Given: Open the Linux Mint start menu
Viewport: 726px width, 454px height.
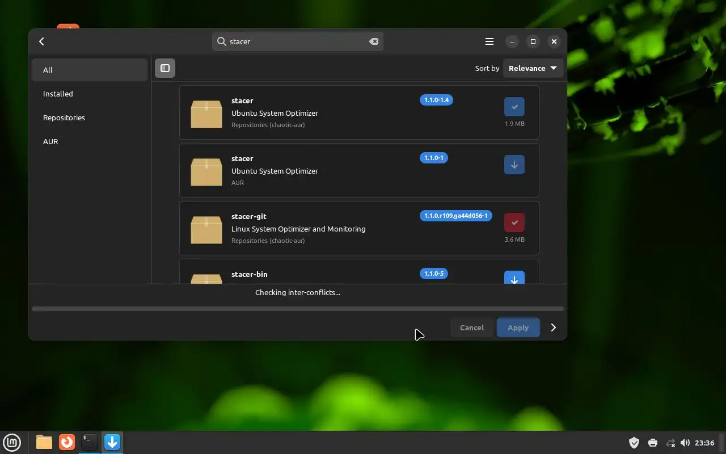Looking at the screenshot, I should [x=12, y=442].
